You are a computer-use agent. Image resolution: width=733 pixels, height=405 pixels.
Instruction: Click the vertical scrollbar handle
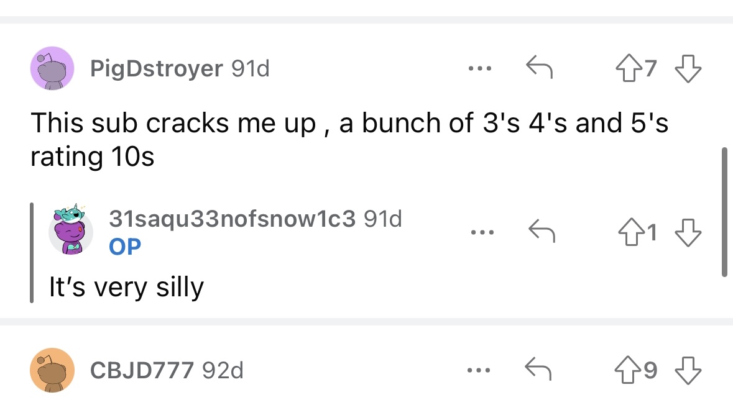pos(724,211)
